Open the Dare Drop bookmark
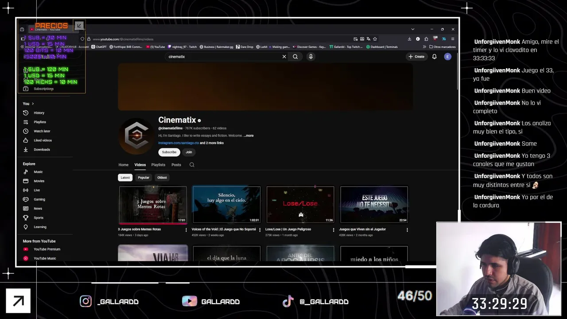 tap(245, 47)
